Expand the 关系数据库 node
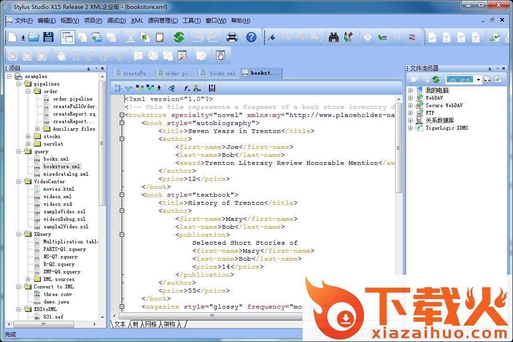Viewport: 513px width, 342px height. (x=410, y=120)
